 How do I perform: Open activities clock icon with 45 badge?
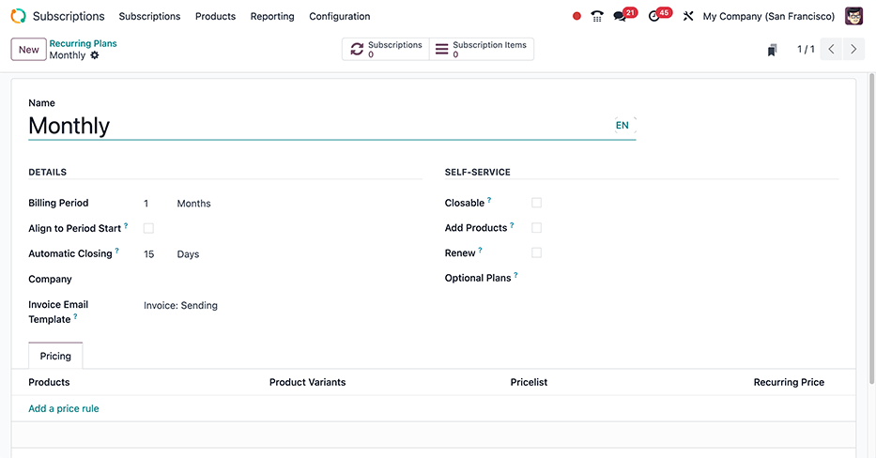click(655, 16)
